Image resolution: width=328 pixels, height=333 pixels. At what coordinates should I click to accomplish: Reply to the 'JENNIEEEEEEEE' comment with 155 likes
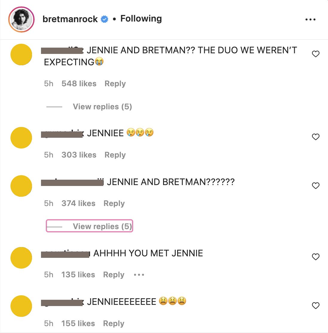click(114, 323)
